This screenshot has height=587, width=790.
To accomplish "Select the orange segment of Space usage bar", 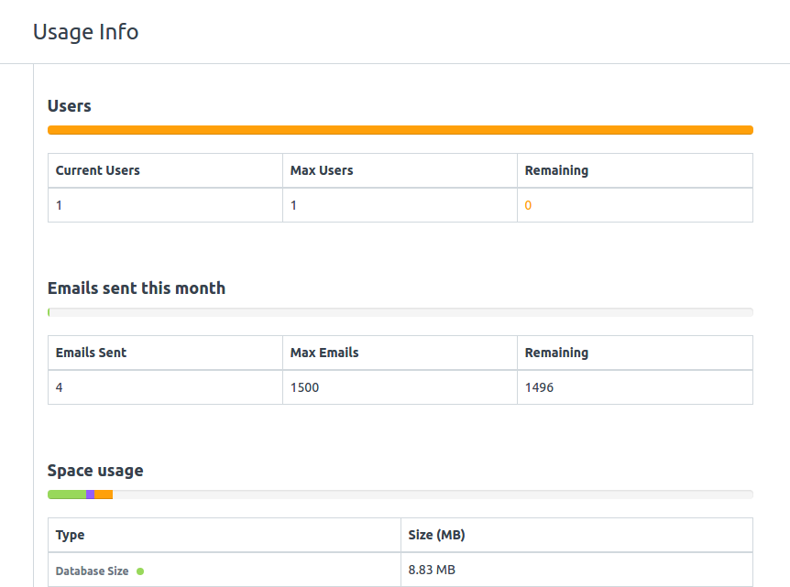I will (104, 495).
